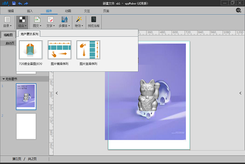Expand the 多媒体 dropdown

(64, 22)
